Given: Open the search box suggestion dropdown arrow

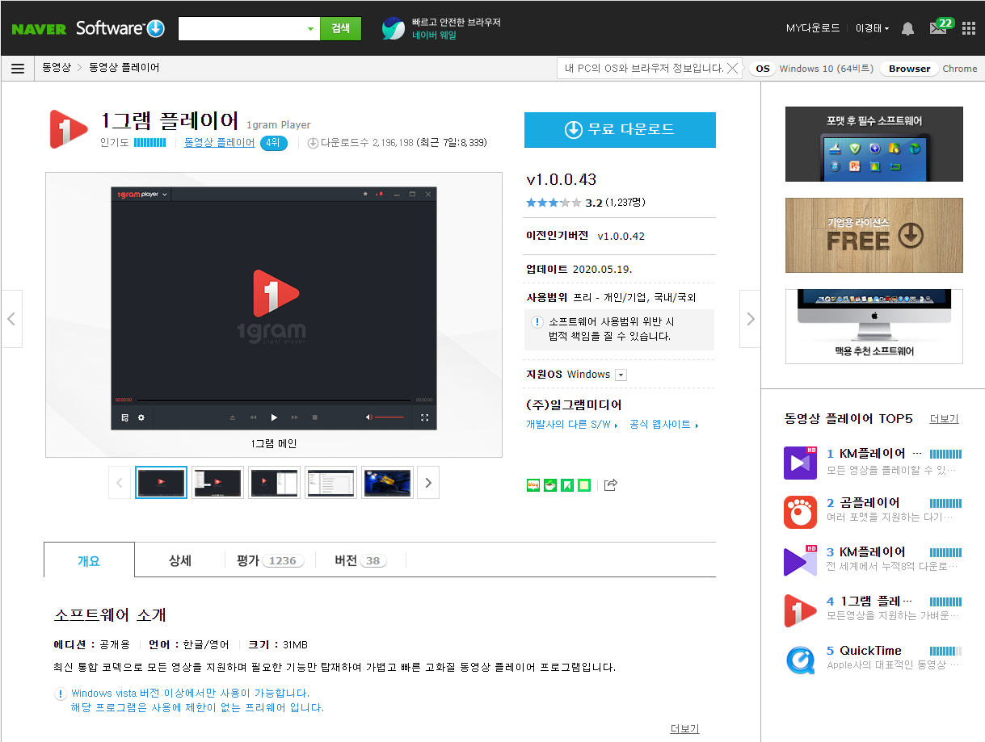Looking at the screenshot, I should coord(310,29).
